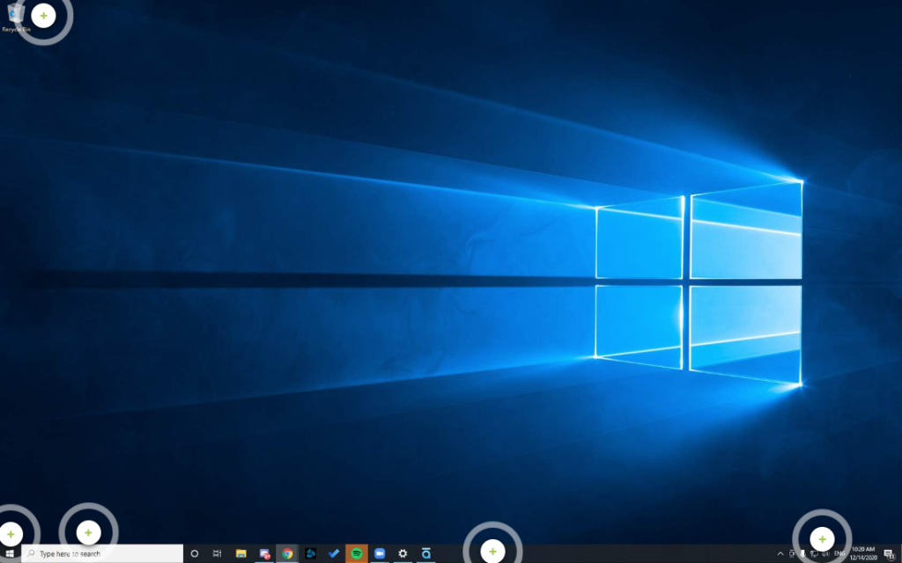Click the 'Type here to search' box
The height and width of the screenshot is (563, 902).
pos(101,554)
